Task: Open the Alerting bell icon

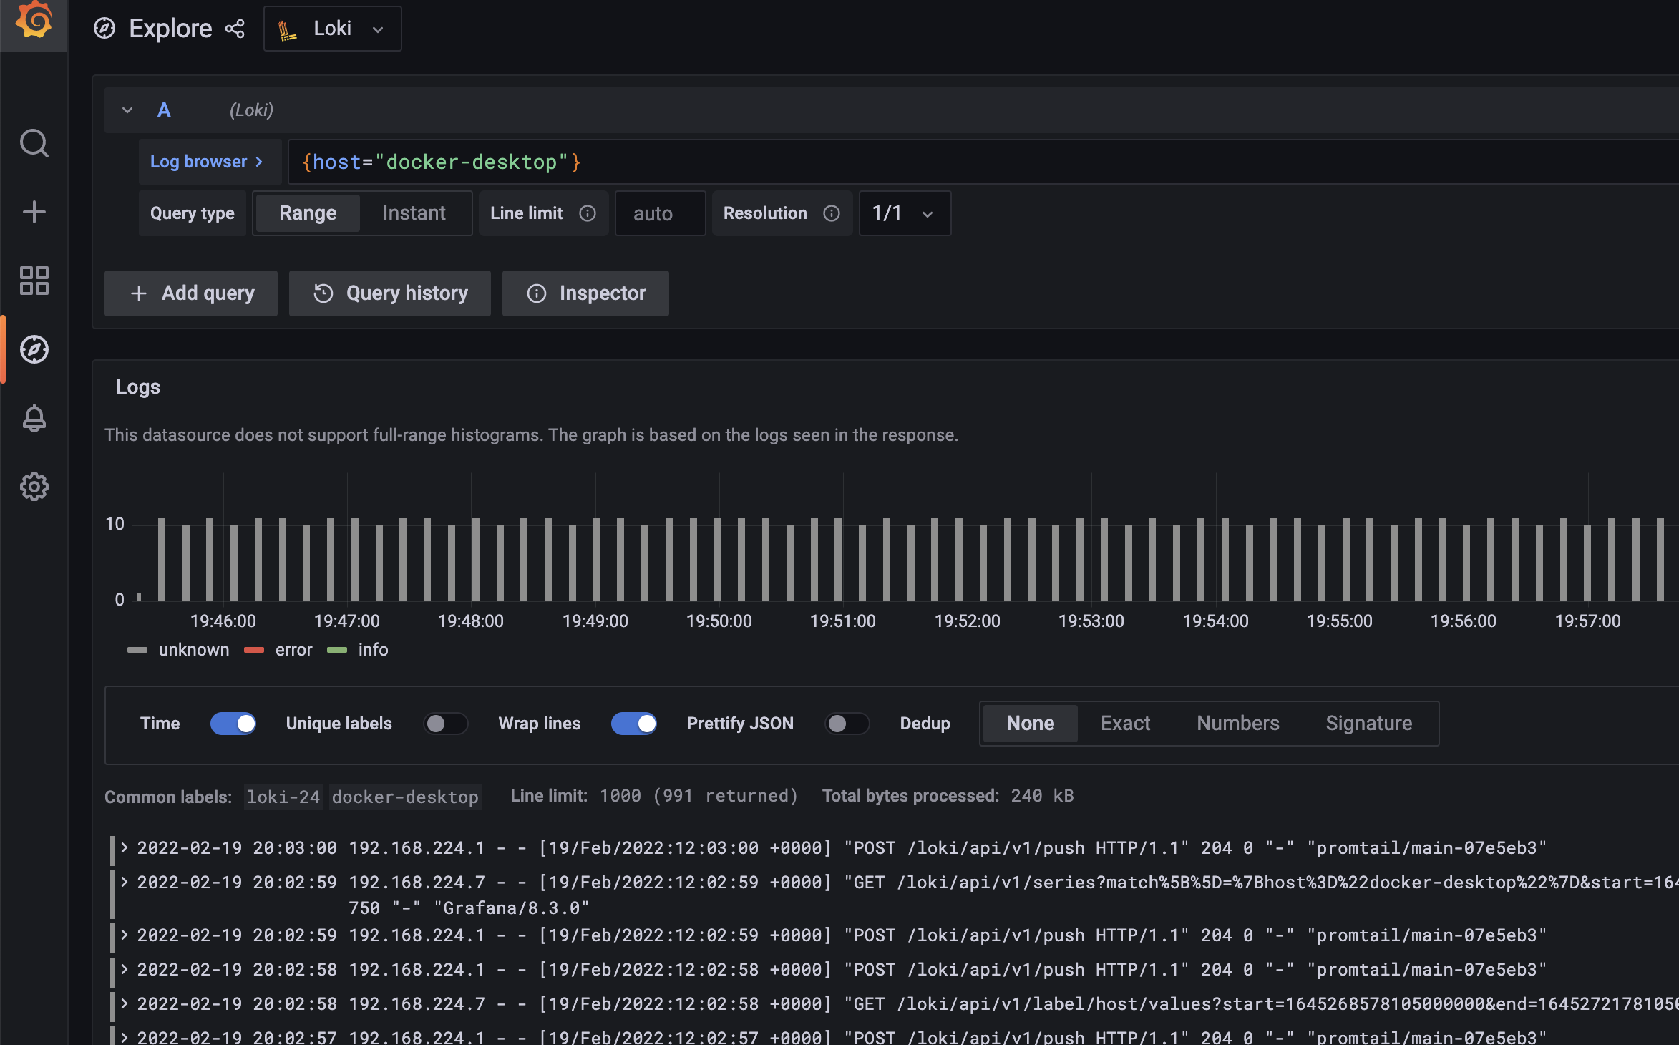Action: point(34,418)
